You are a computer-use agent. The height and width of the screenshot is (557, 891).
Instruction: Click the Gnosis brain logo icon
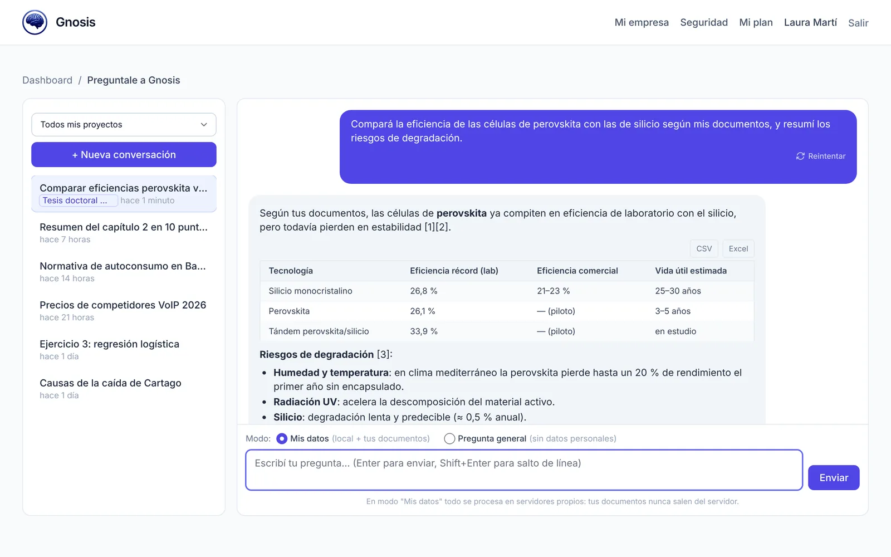click(35, 22)
